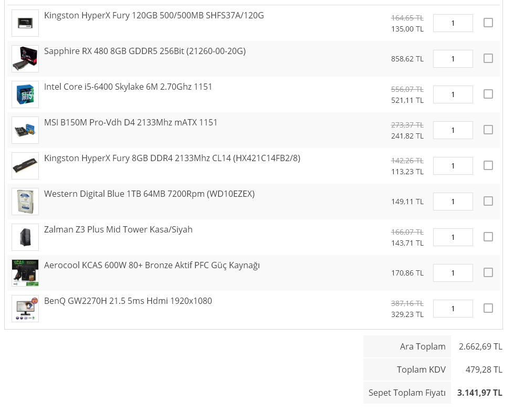Screen dimensions: 514x412
Task: Focus the quantity box for MSI B150M
Action: 453,130
